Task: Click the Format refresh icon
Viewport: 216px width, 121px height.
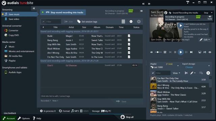Action: point(60,111)
